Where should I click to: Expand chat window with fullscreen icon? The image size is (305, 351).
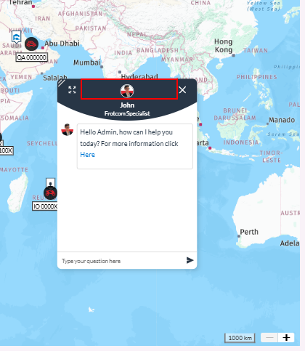pyautogui.click(x=72, y=90)
